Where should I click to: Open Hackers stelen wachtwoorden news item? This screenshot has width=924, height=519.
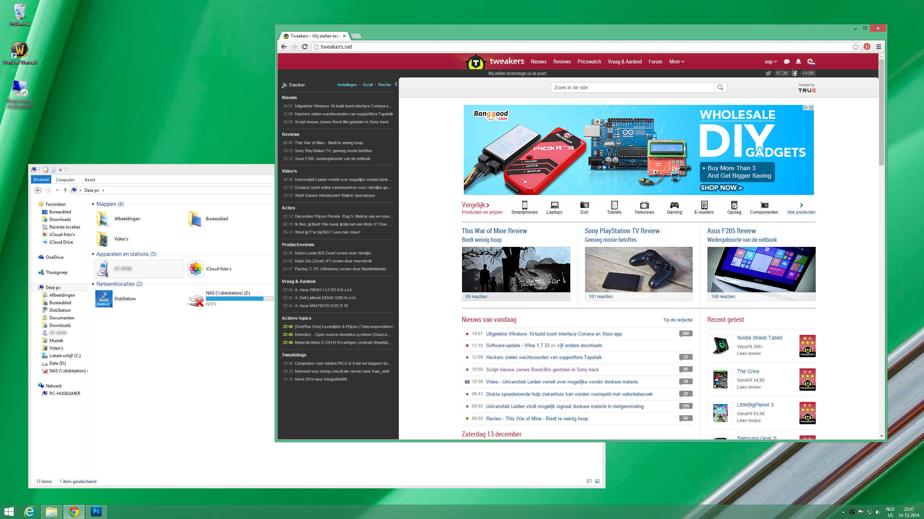coord(544,357)
